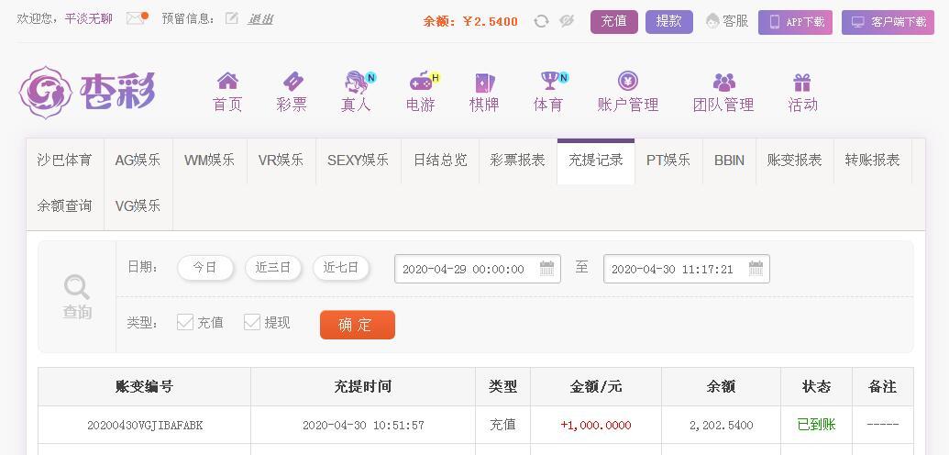Select the 充提记录 tab
Viewport: 949px width, 455px height.
coord(596,161)
